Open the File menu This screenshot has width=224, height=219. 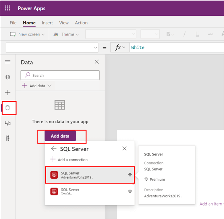point(13,23)
